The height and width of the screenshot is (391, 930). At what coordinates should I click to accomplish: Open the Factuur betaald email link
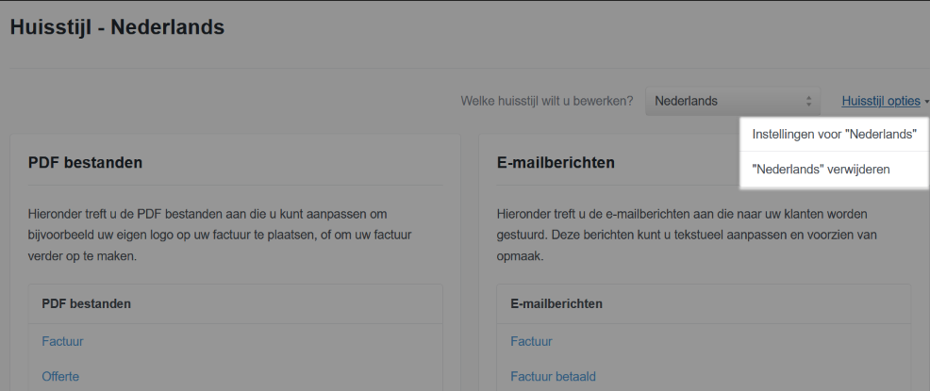click(x=553, y=376)
